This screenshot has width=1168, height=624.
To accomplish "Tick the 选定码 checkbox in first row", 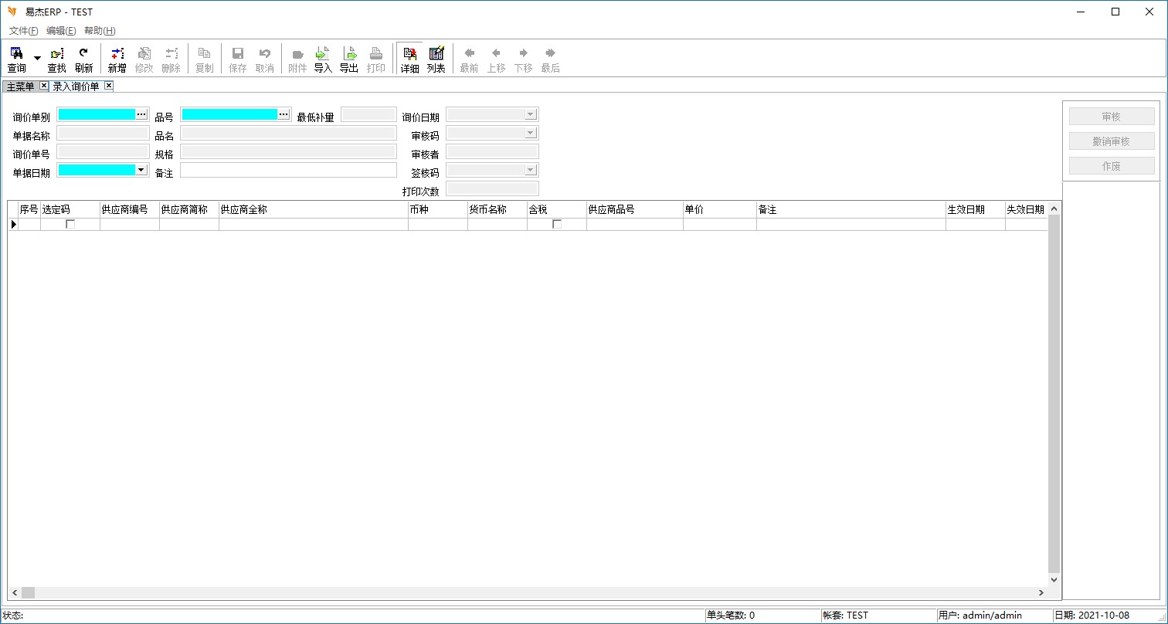I will (70, 224).
